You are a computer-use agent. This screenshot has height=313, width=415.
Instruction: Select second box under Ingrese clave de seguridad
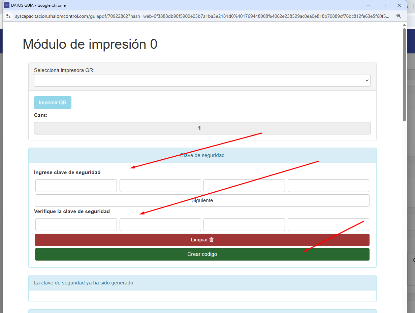(160, 186)
